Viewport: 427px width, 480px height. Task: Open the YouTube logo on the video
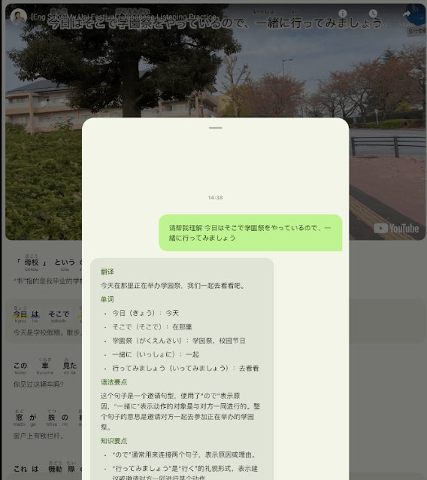[396, 229]
